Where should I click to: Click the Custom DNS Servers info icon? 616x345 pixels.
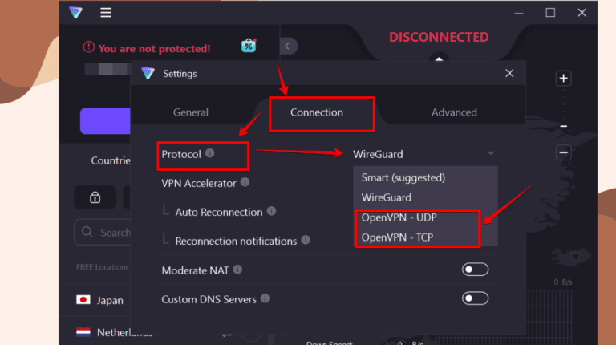[265, 298]
